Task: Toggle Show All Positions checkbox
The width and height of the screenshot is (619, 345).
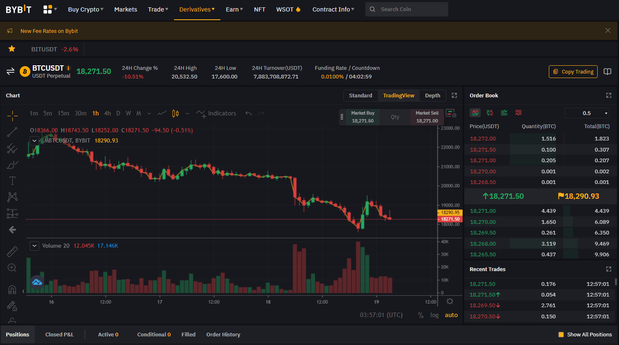Action: (561, 334)
